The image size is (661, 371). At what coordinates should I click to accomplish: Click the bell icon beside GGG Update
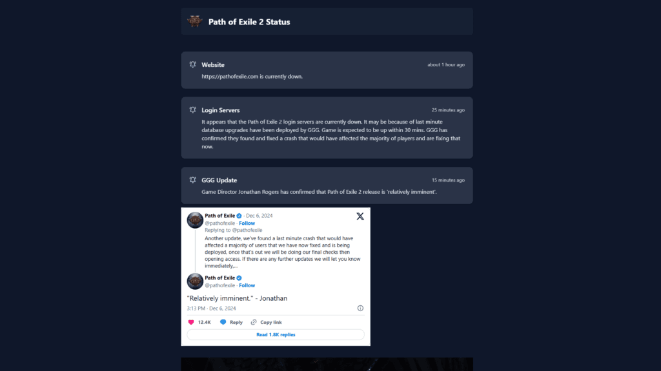pyautogui.click(x=192, y=180)
